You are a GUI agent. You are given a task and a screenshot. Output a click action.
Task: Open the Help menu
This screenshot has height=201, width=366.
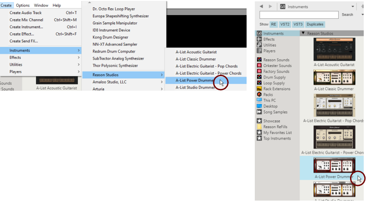pyautogui.click(x=57, y=5)
